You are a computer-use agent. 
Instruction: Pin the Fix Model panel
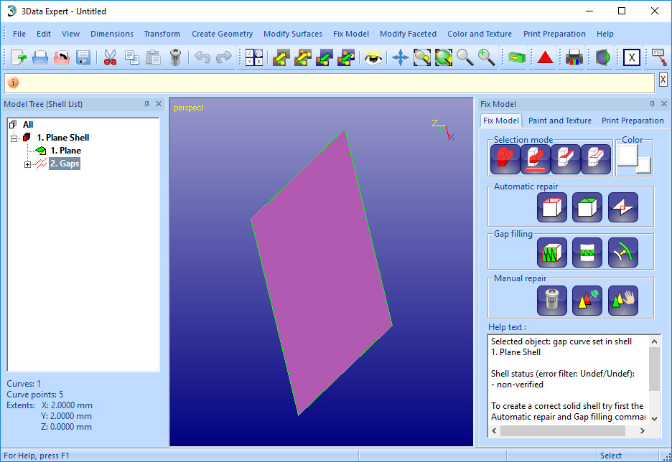click(652, 104)
